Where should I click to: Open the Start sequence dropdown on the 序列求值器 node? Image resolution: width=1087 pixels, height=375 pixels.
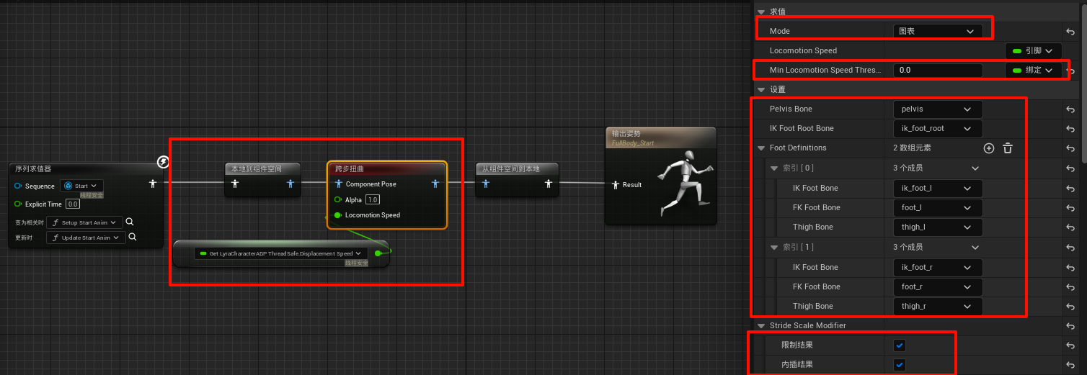coord(81,186)
